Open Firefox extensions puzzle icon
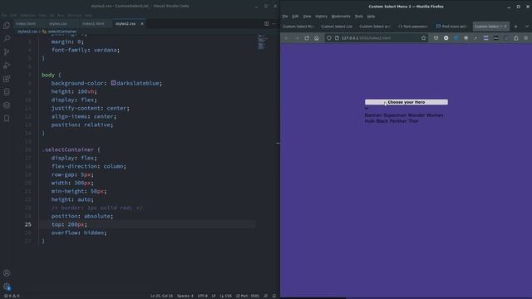Viewport: 532px width, 299px height. tap(516, 38)
